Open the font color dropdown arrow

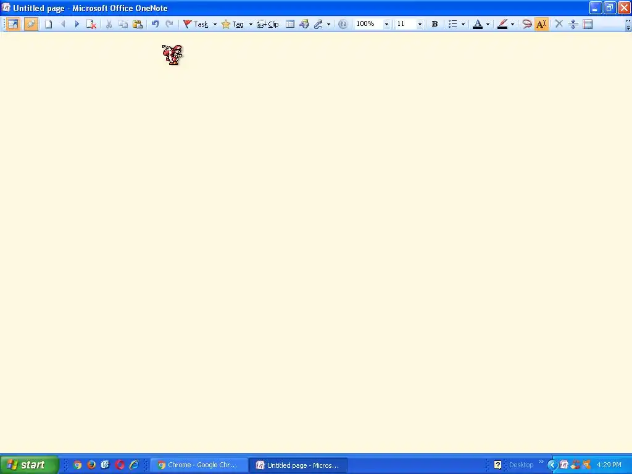pyautogui.click(x=488, y=24)
